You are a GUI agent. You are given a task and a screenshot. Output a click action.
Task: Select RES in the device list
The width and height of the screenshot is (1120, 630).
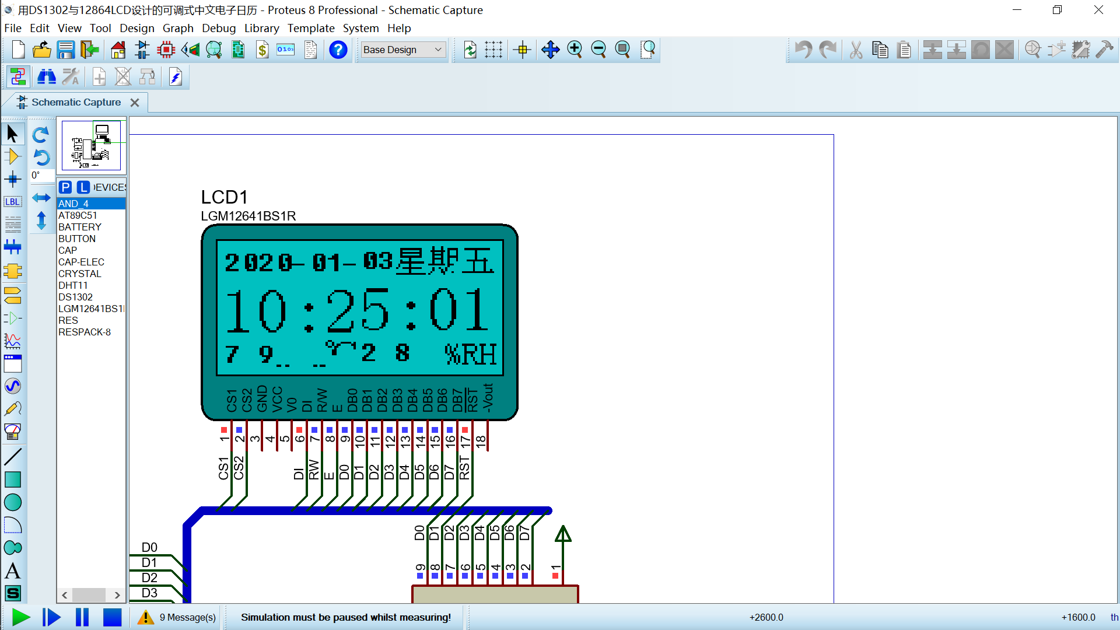[x=92, y=320]
